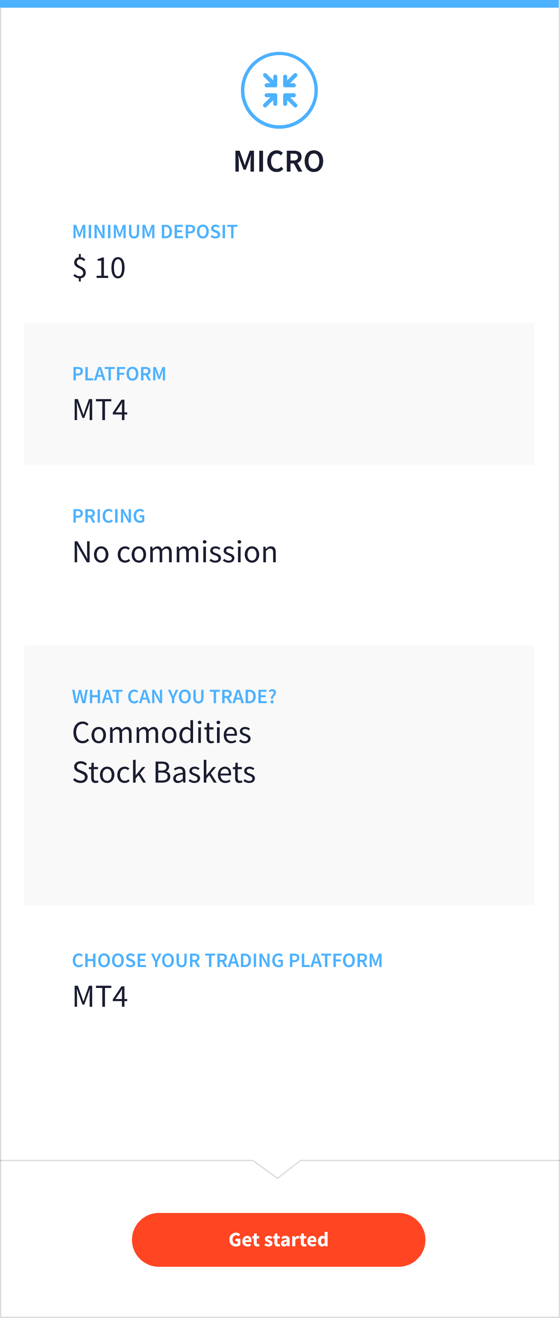Click the WHAT CAN YOU TRADE header

pyautogui.click(x=174, y=696)
